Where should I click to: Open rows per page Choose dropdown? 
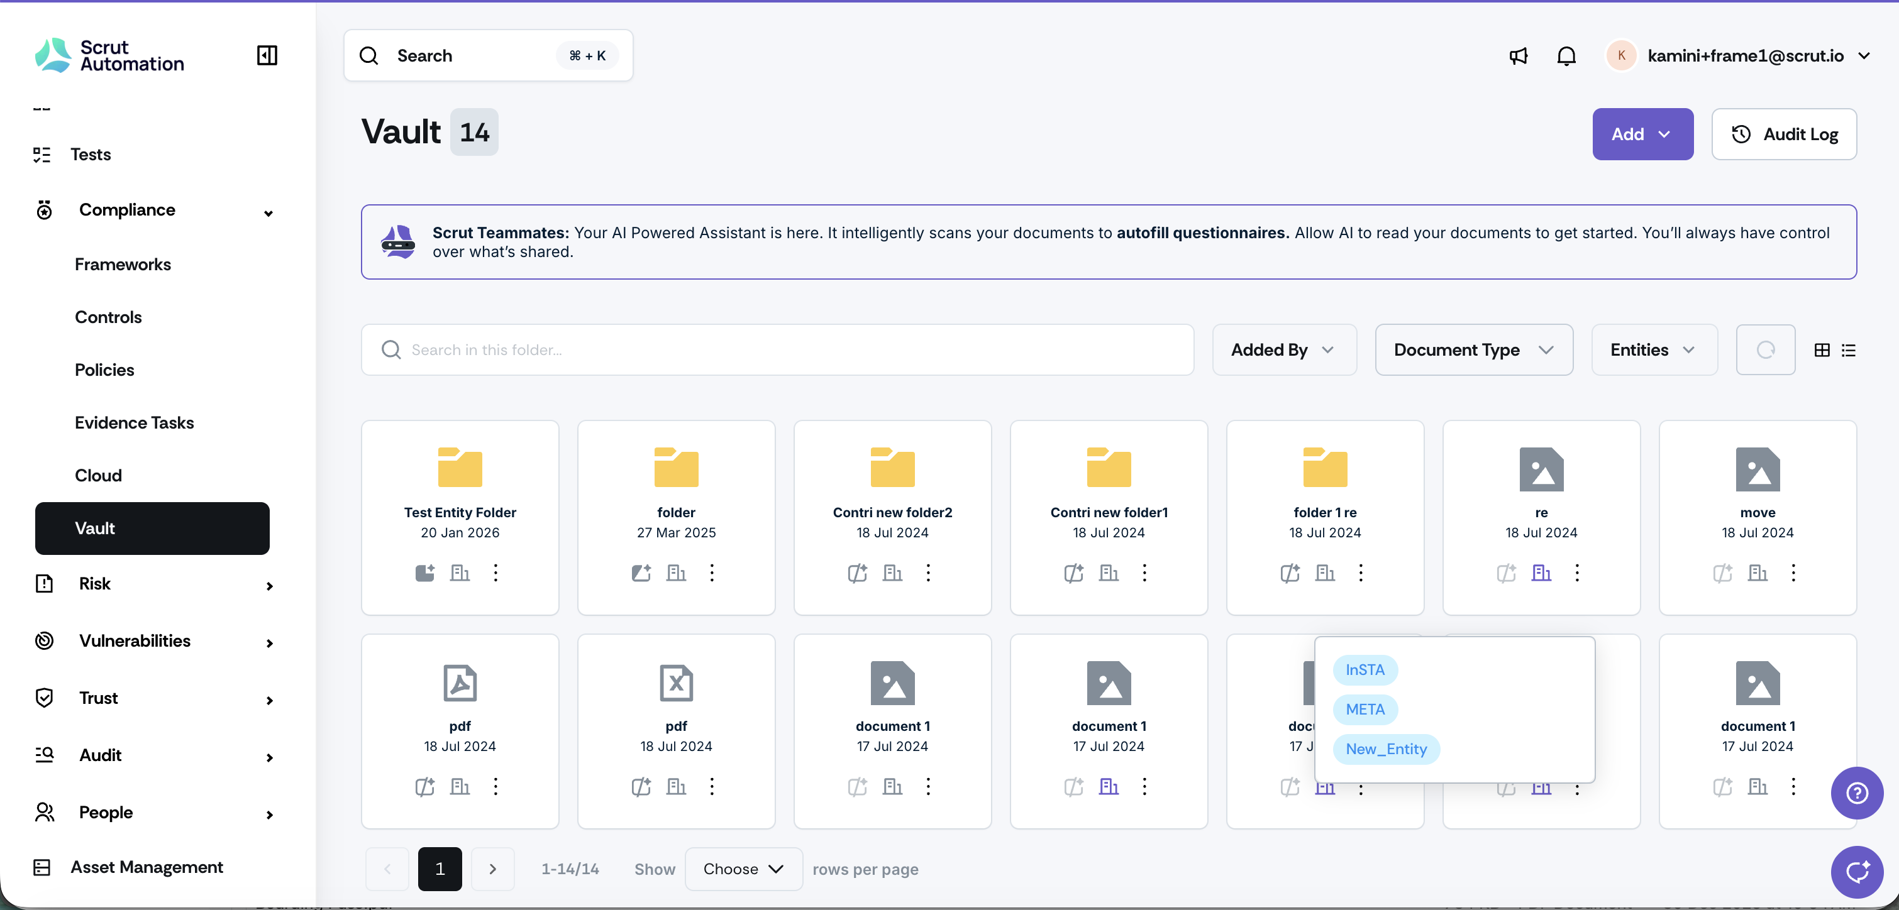(743, 869)
